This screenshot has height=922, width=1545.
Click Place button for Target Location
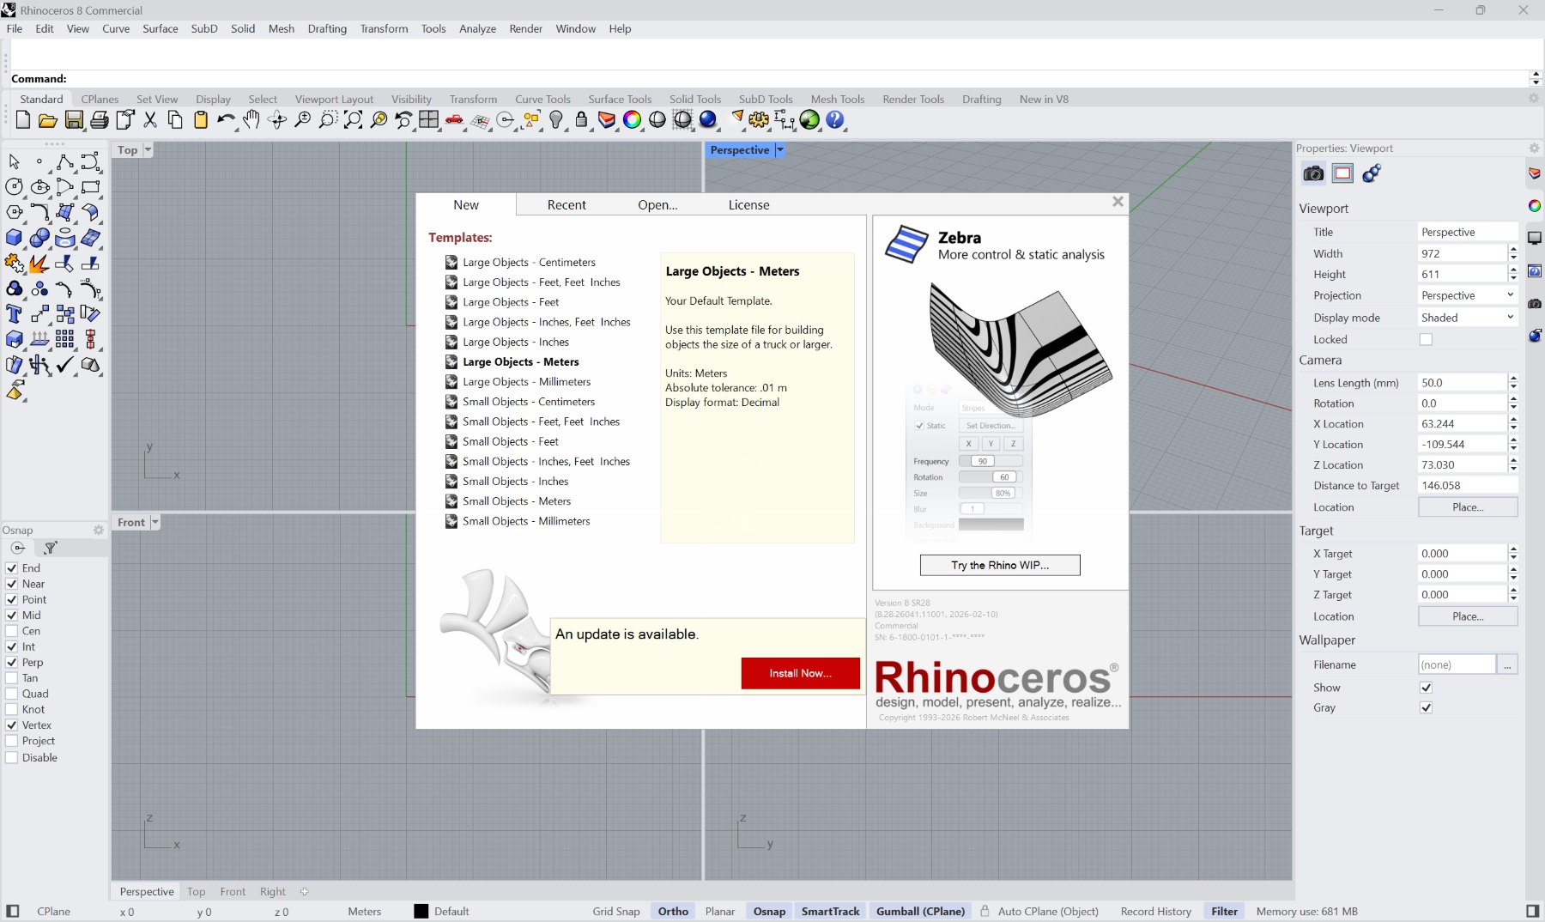1468,616
